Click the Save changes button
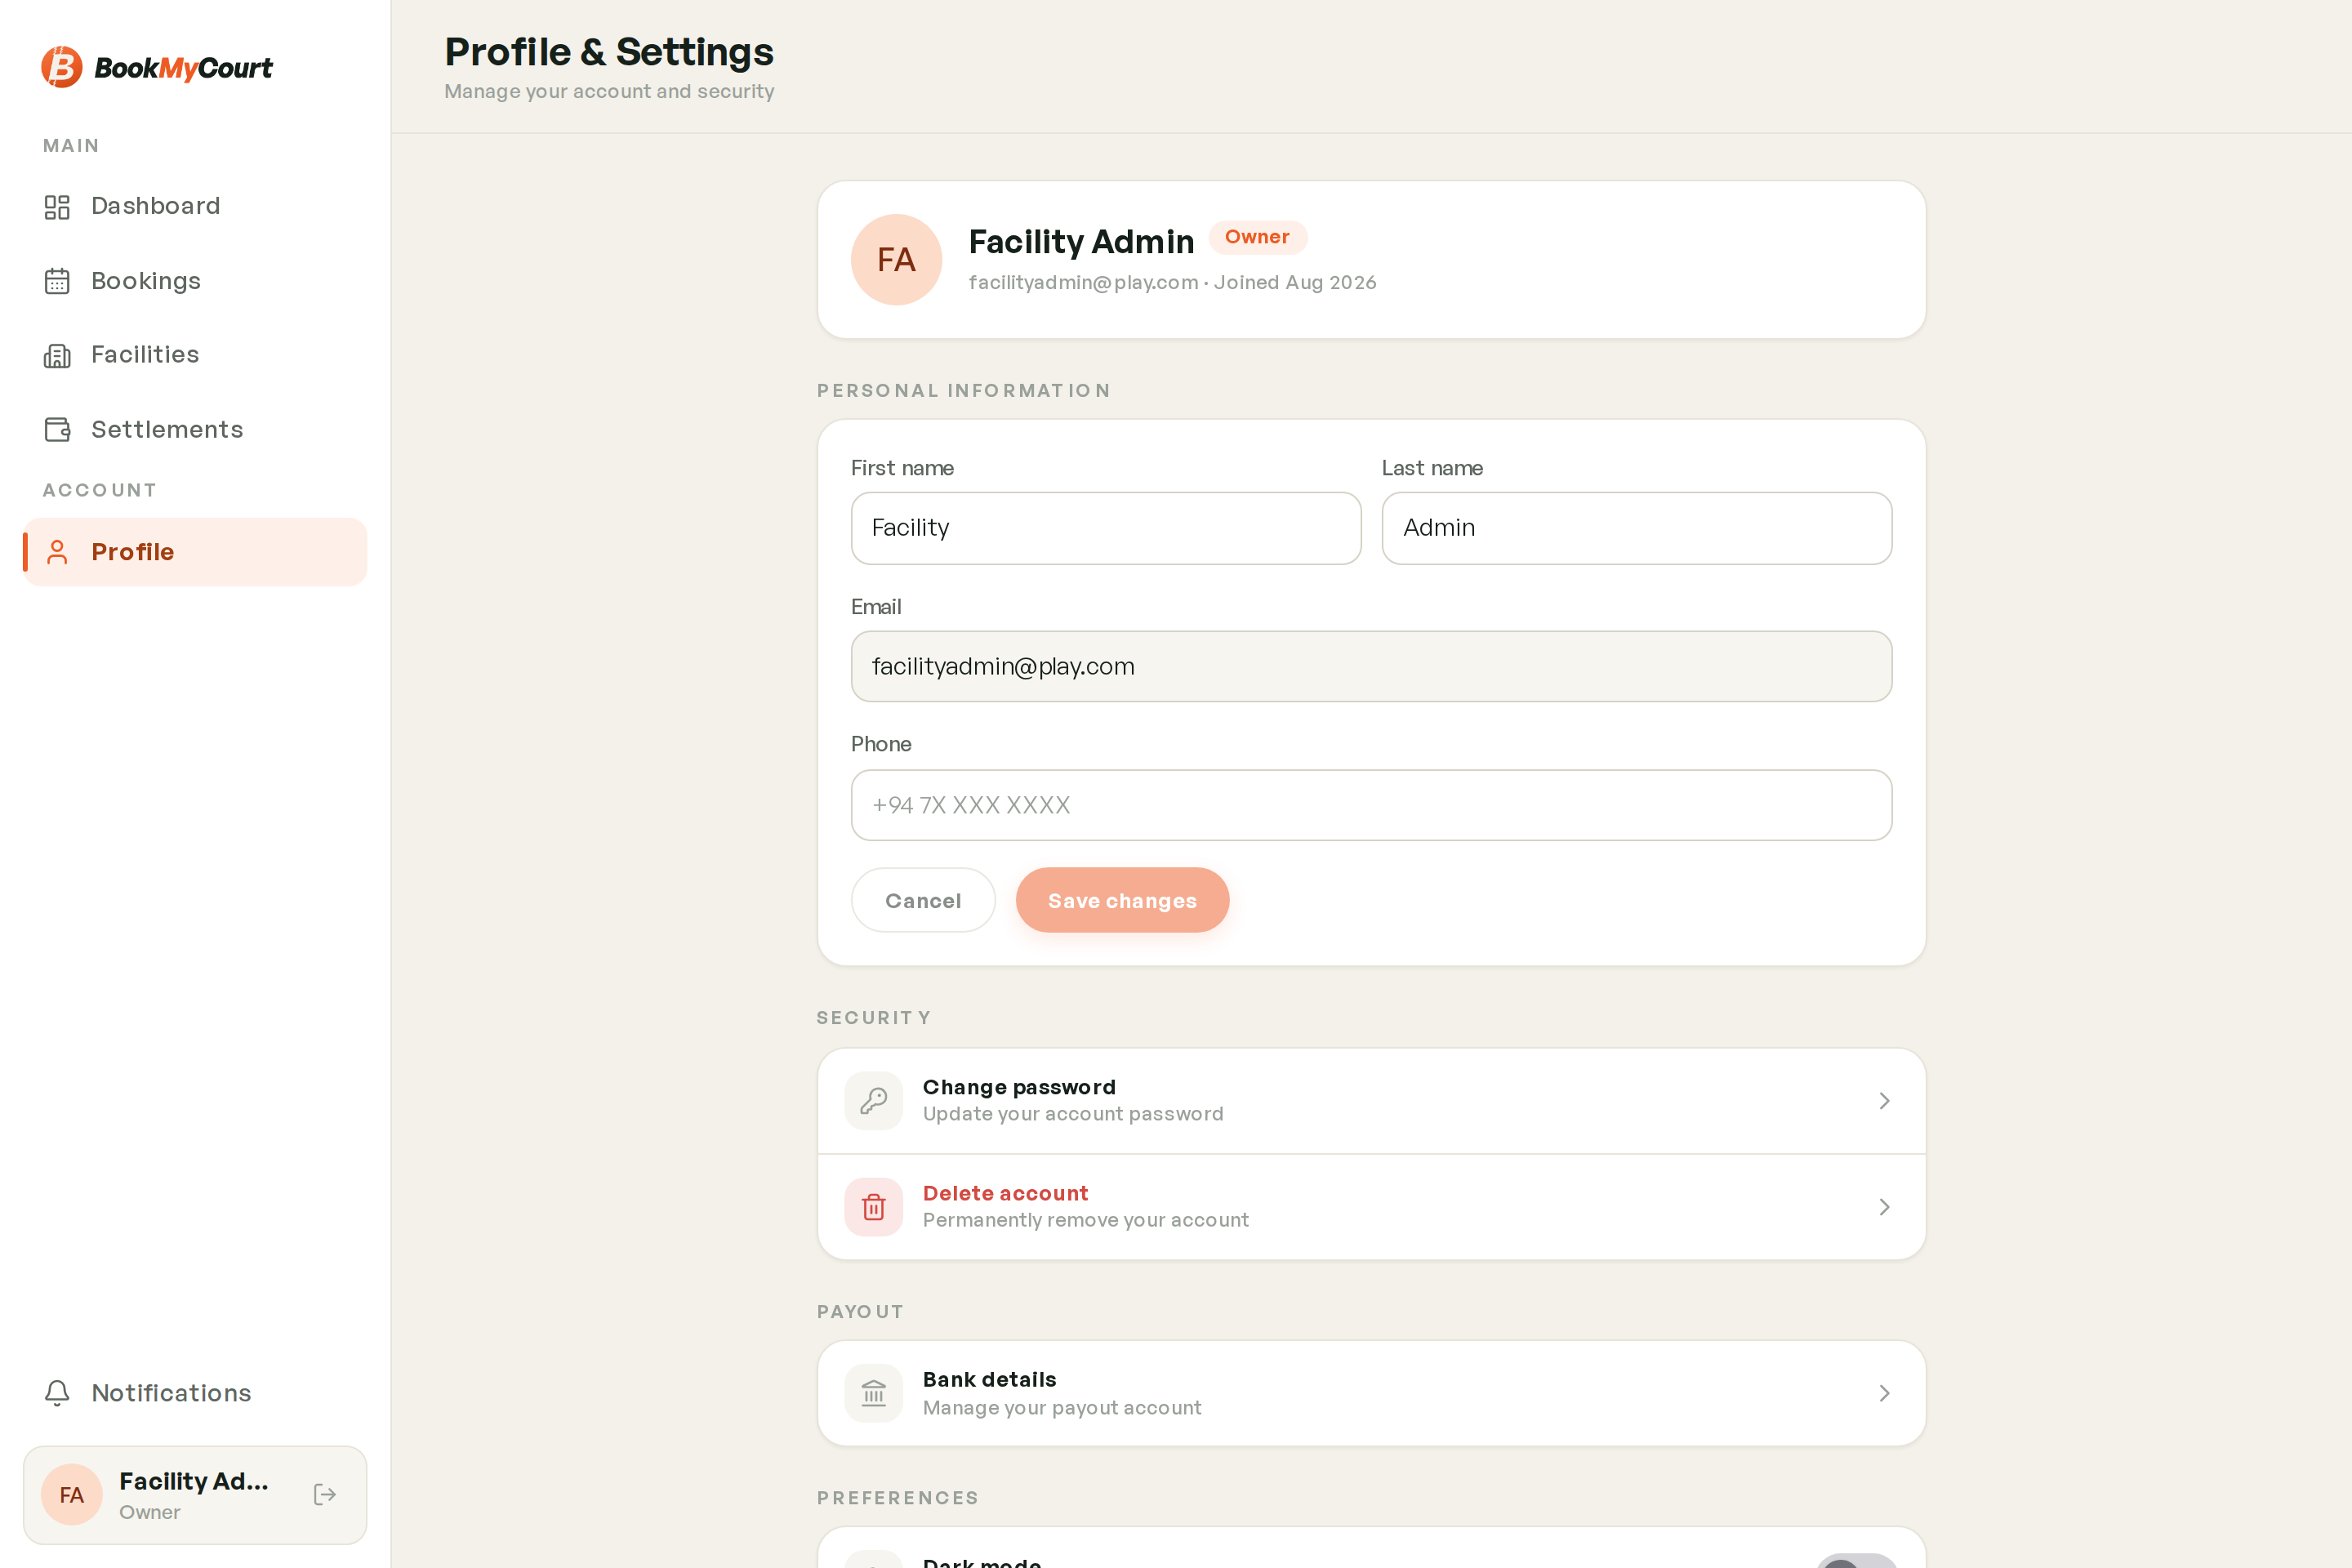This screenshot has height=1568, width=2352. pos(1122,900)
